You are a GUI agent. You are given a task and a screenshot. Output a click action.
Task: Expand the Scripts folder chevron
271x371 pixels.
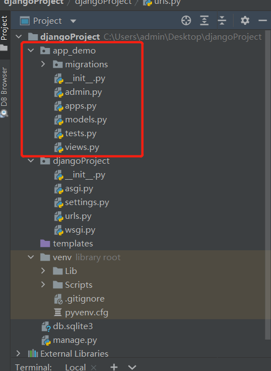pos(43,284)
